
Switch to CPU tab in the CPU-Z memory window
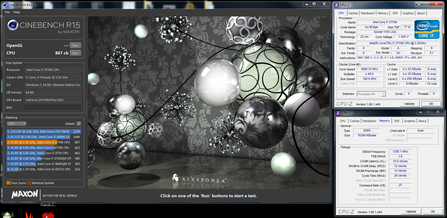click(343, 121)
